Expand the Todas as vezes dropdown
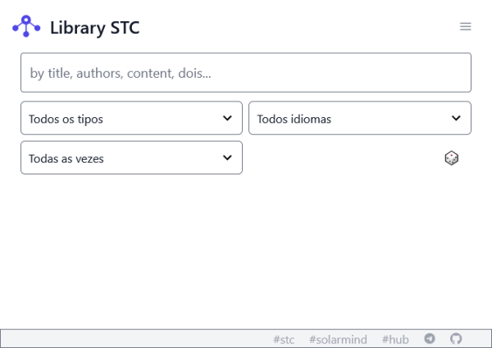The width and height of the screenshot is (492, 348). coord(131,157)
